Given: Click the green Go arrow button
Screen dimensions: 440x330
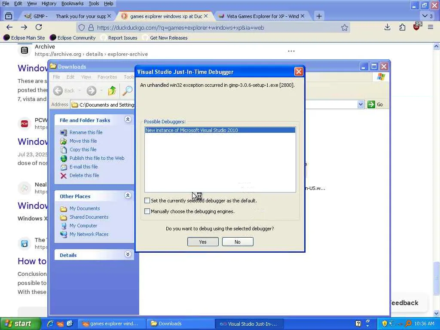Looking at the screenshot, I should [x=371, y=104].
